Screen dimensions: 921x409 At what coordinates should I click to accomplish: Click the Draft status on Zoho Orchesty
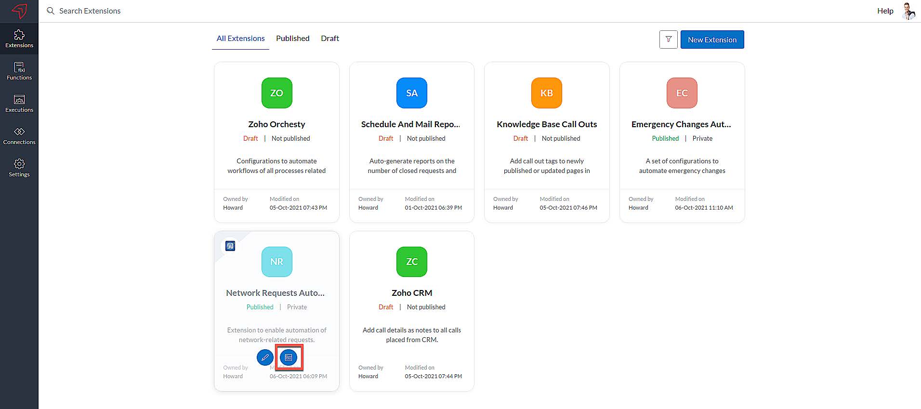[x=250, y=138]
